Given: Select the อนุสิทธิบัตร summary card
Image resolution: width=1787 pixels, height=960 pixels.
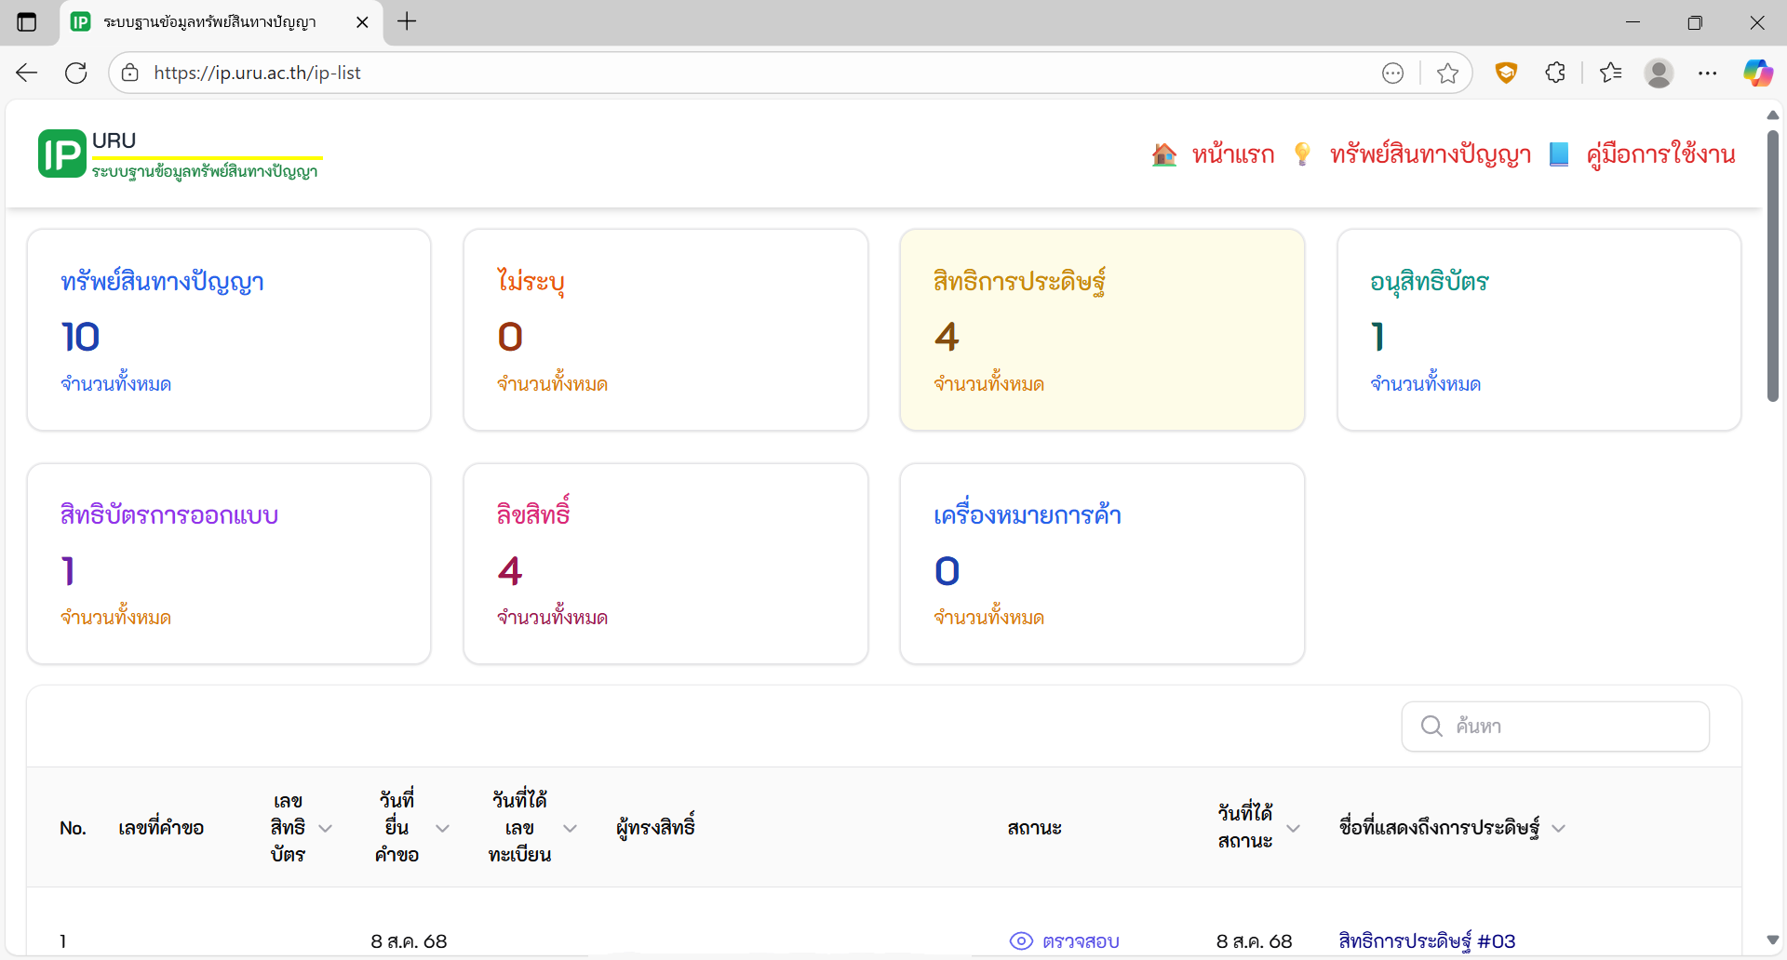Looking at the screenshot, I should [x=1538, y=330].
